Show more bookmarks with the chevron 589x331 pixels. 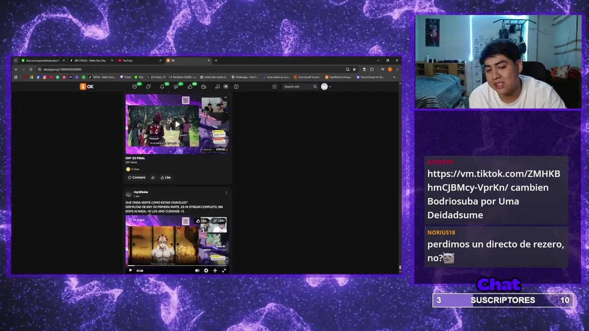tap(394, 77)
